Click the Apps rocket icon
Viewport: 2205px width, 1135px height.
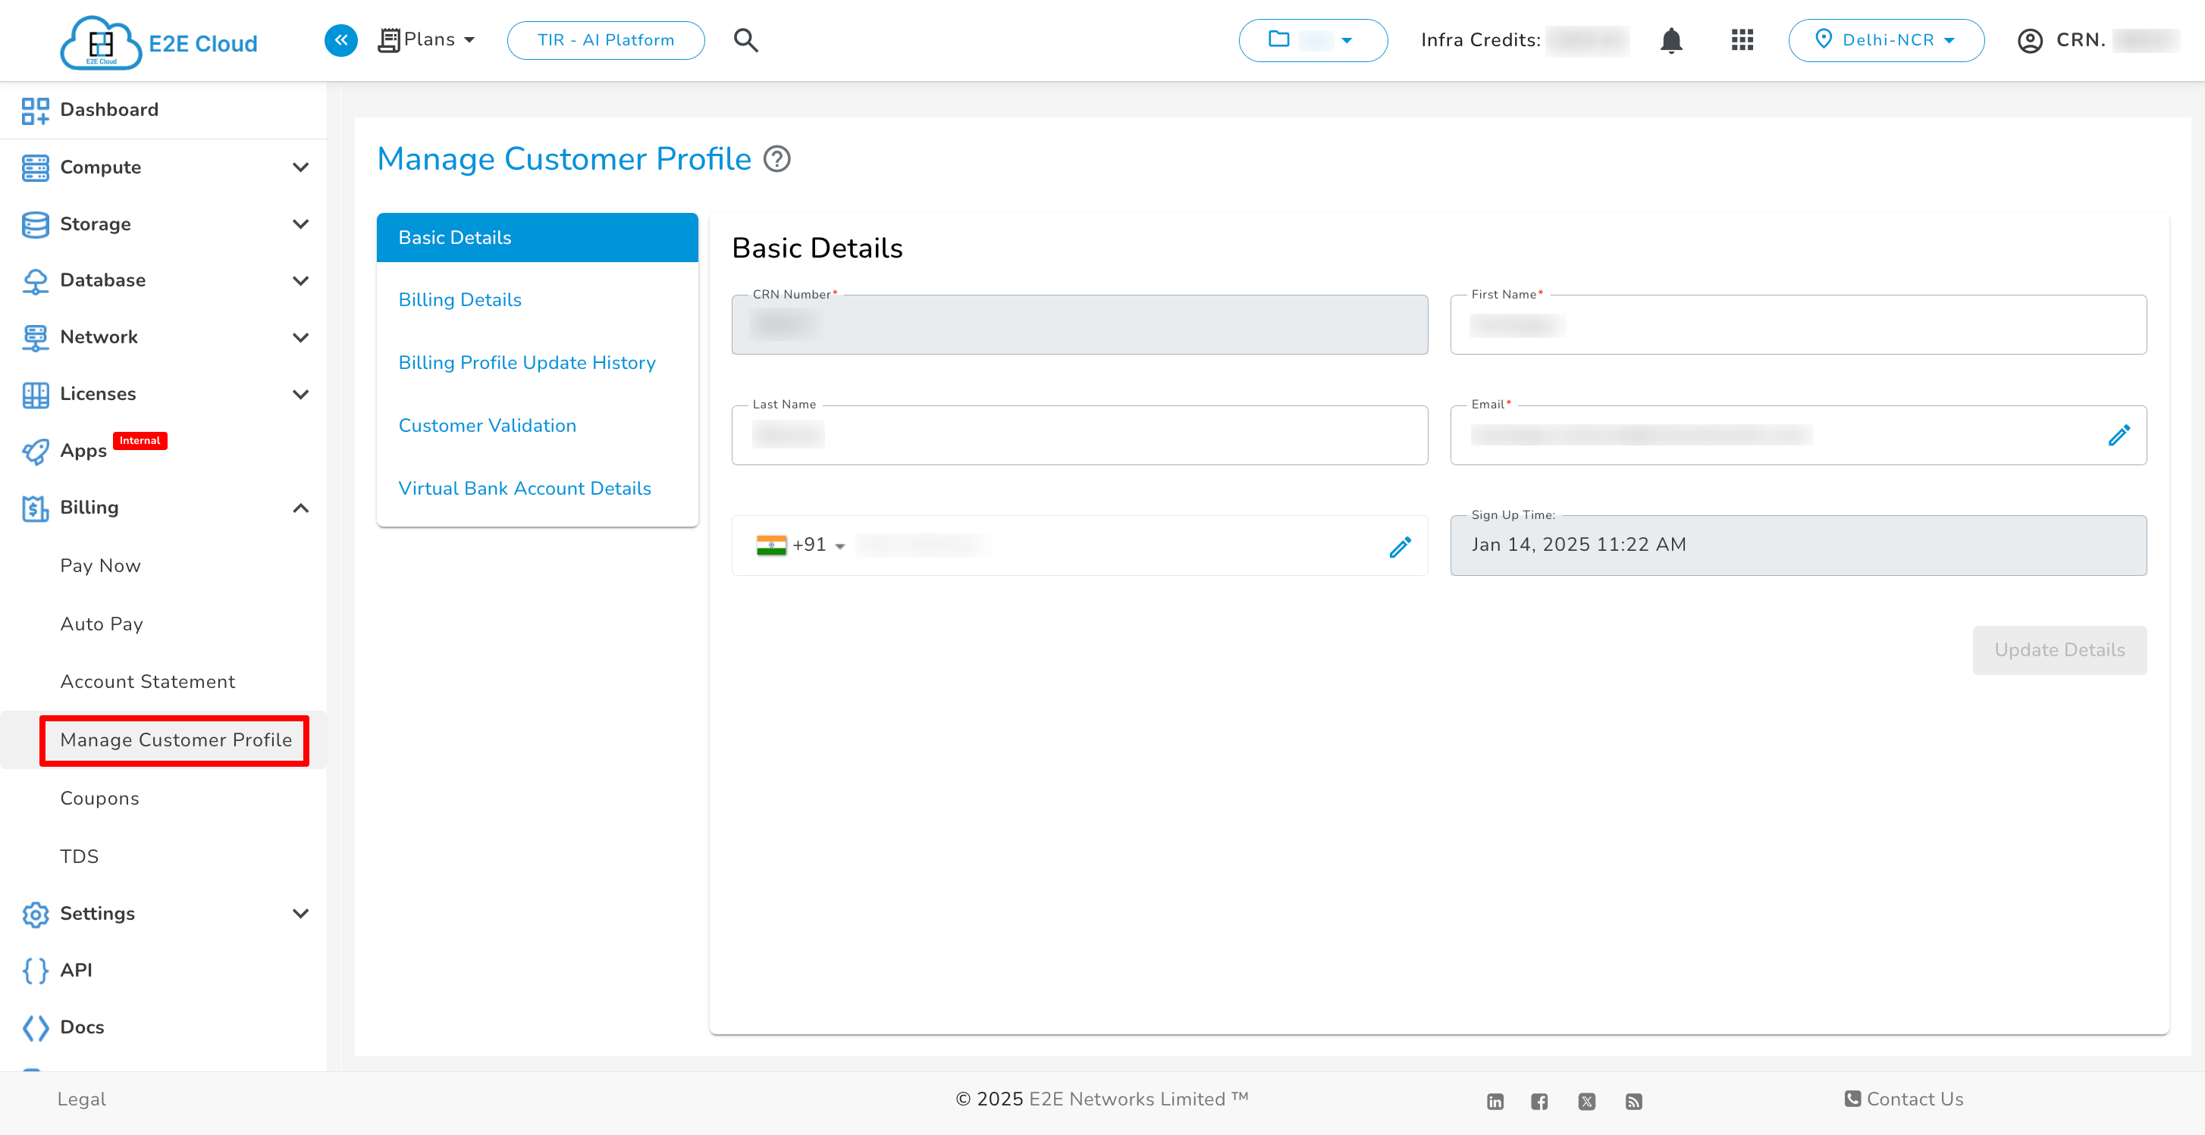pyautogui.click(x=35, y=451)
